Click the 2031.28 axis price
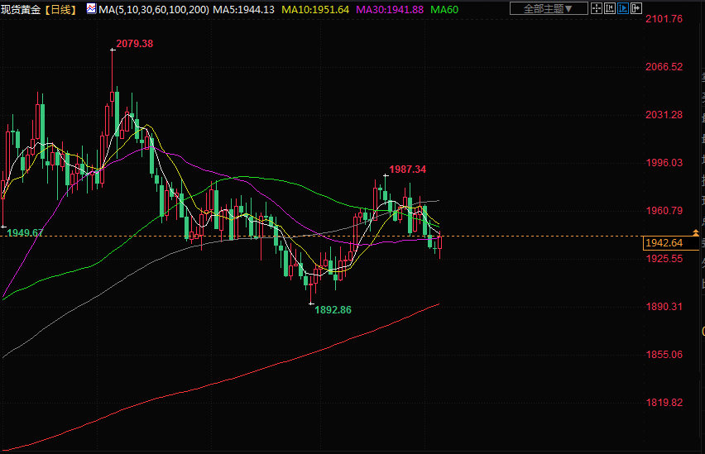Image resolution: width=705 pixels, height=454 pixels. (664, 115)
